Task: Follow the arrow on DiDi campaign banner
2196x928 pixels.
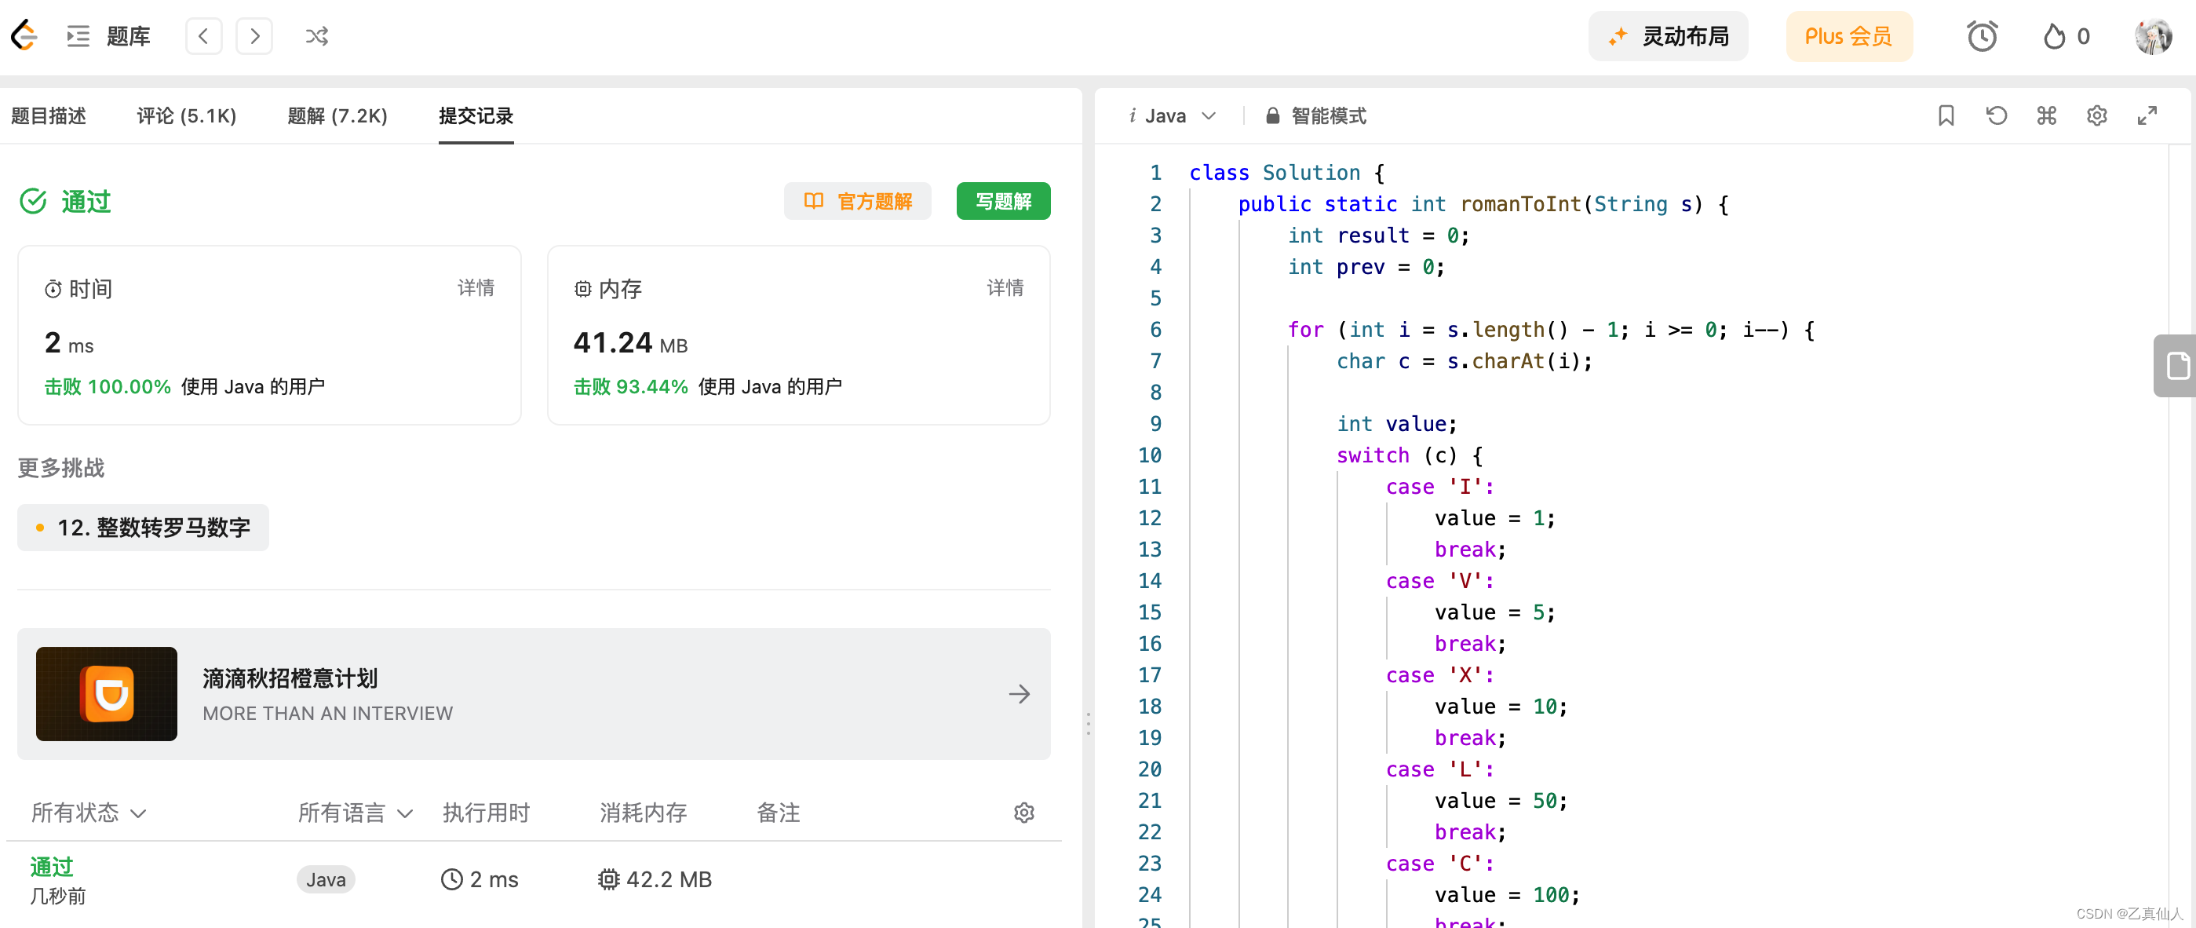Action: coord(1019,693)
